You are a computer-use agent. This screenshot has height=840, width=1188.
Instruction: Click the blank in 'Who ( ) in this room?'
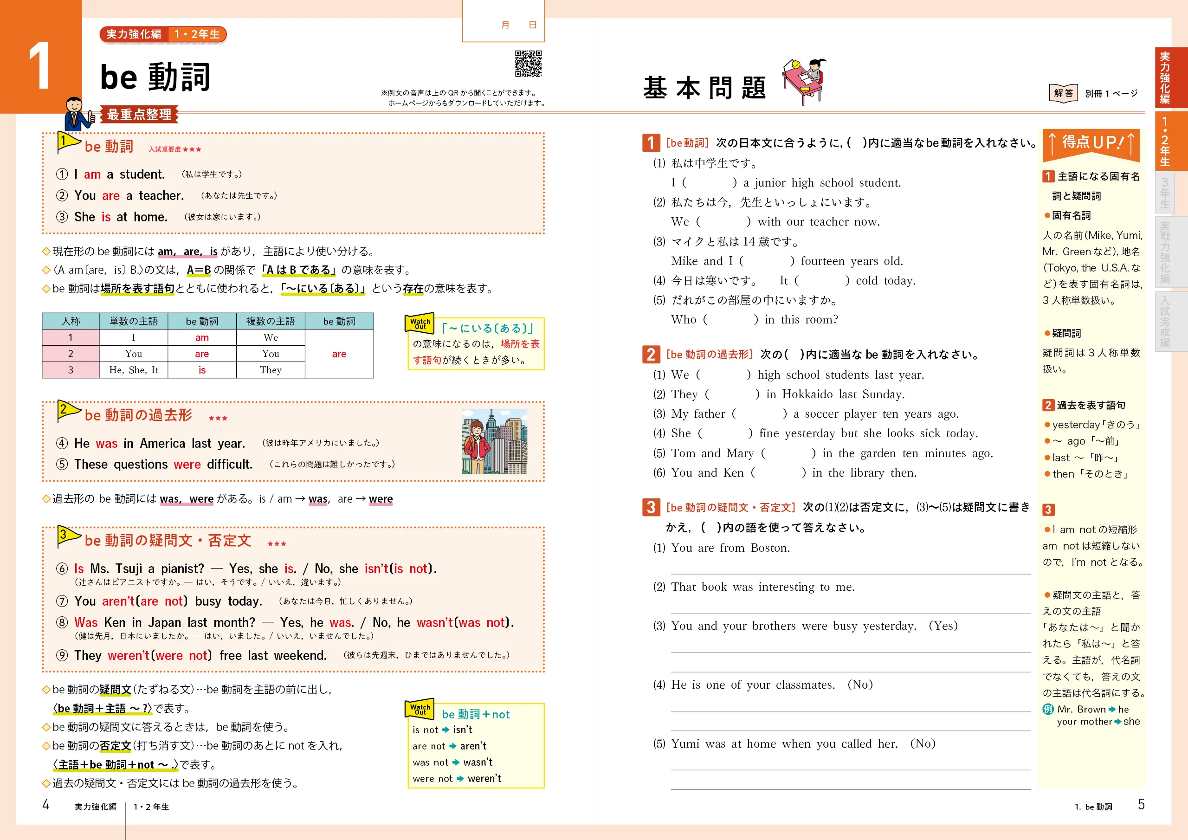(x=730, y=320)
